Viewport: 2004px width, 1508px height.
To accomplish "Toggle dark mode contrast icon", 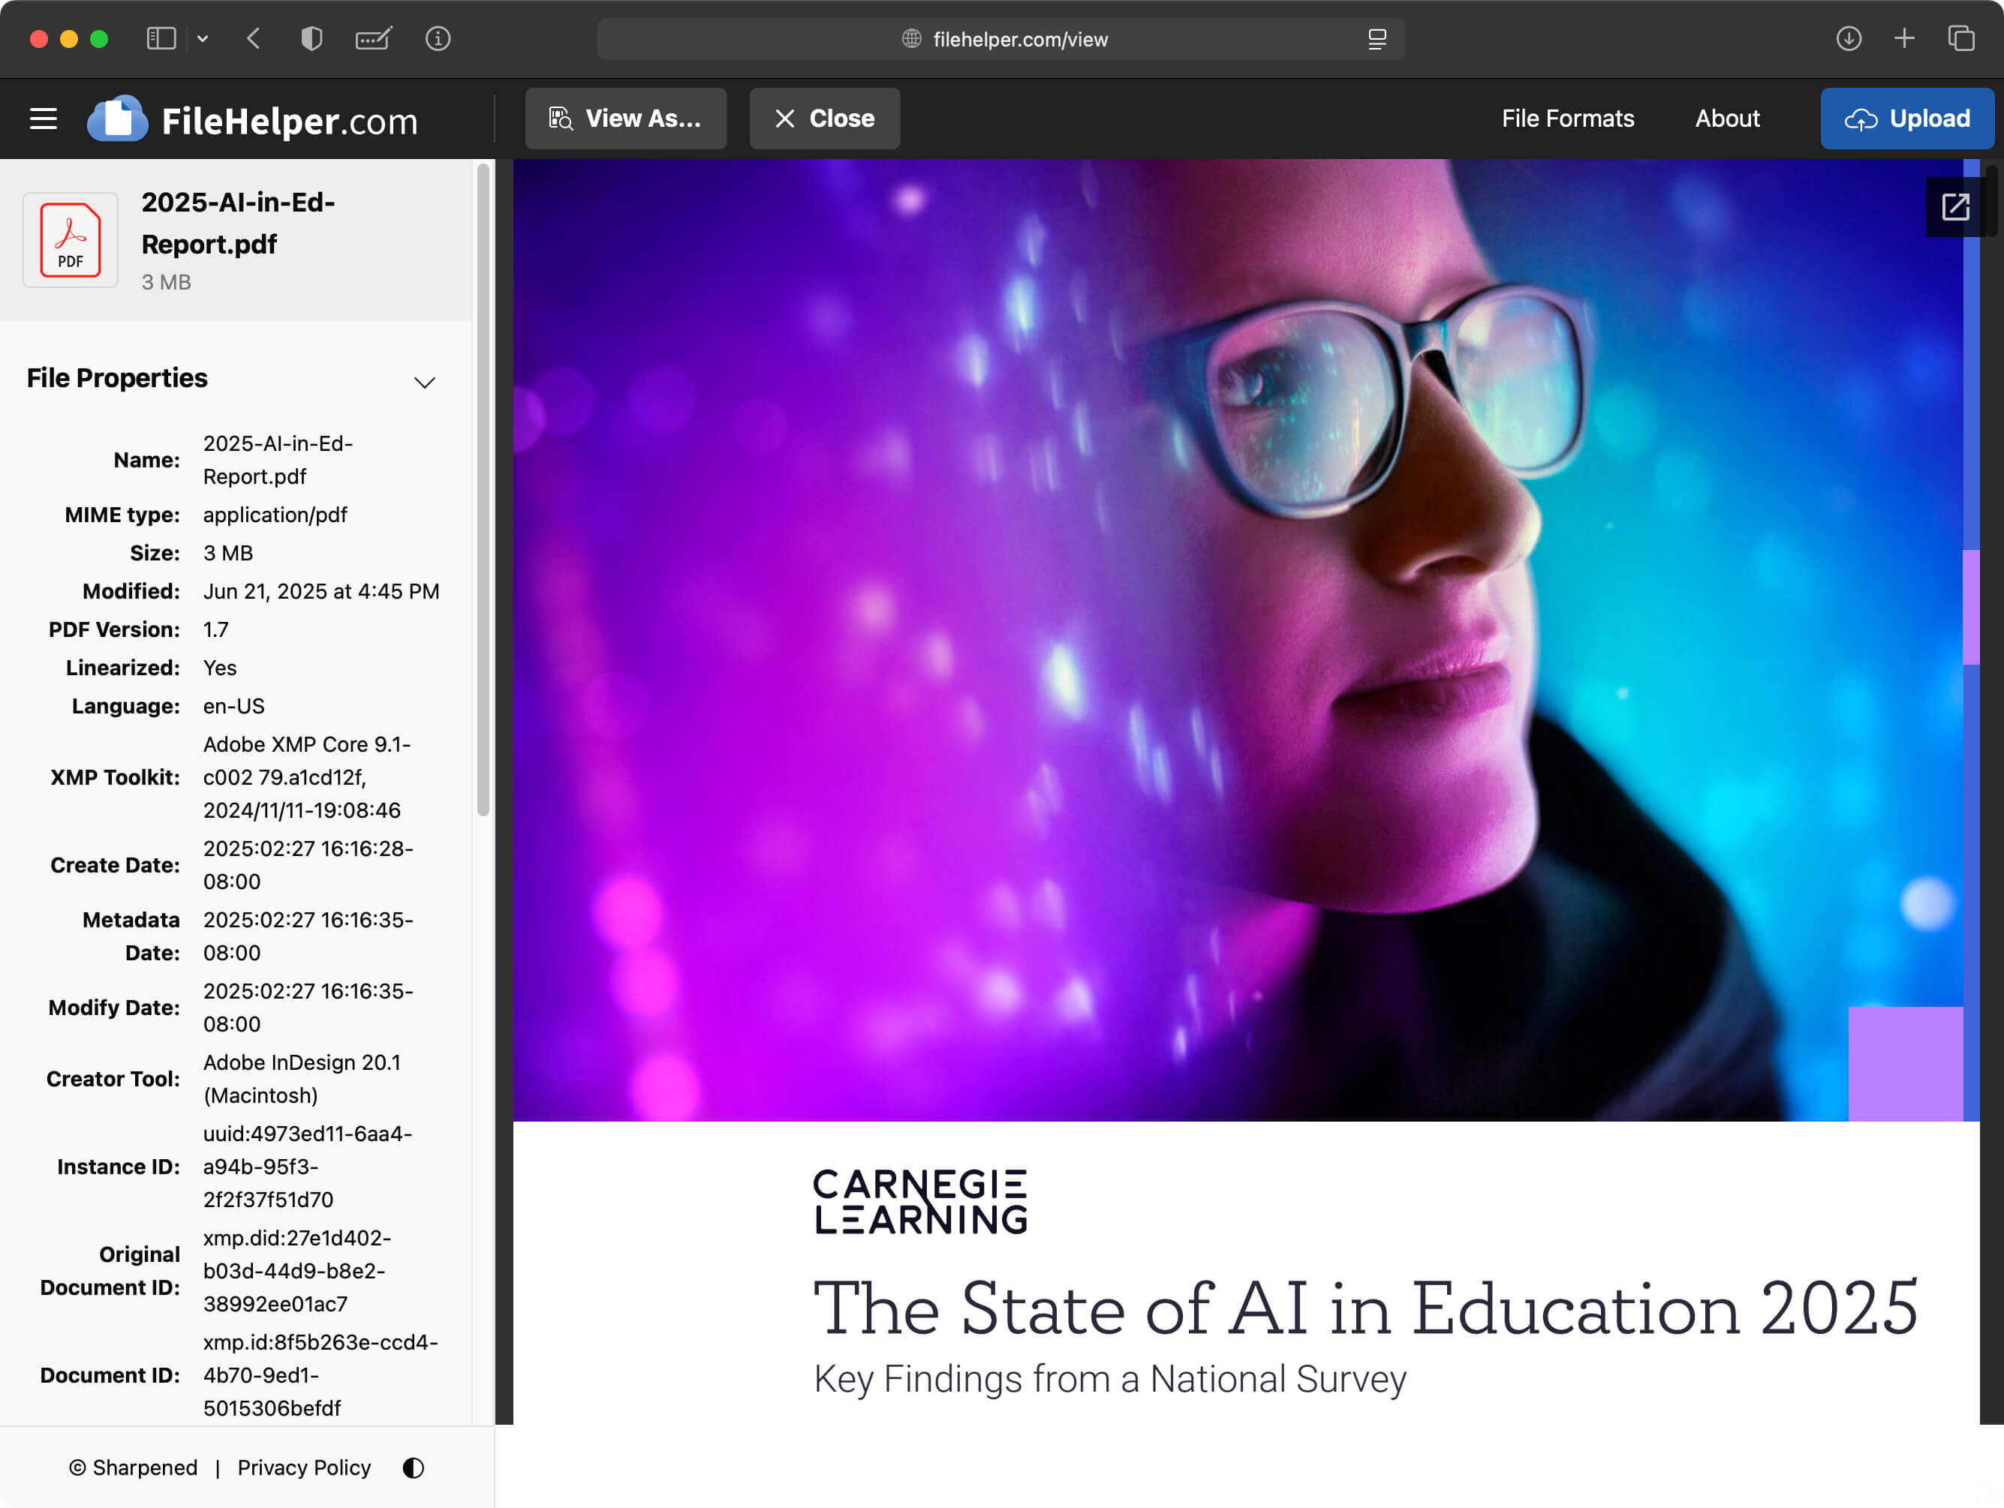I will (x=413, y=1467).
